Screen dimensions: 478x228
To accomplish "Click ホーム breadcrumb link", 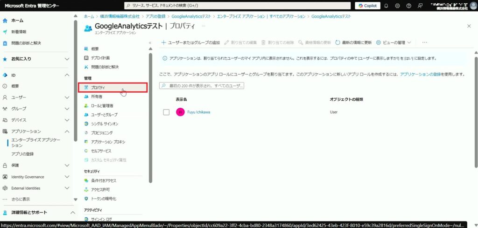I will coord(89,16).
